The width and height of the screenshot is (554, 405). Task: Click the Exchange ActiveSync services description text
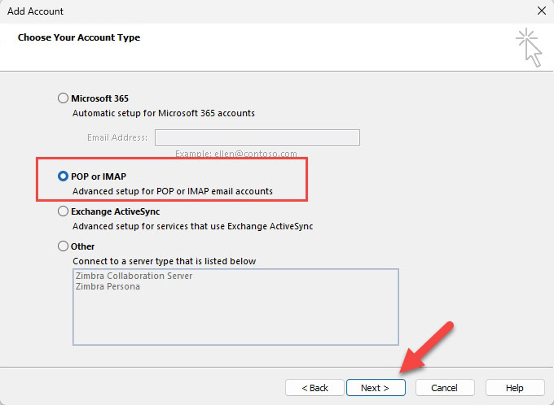click(192, 226)
